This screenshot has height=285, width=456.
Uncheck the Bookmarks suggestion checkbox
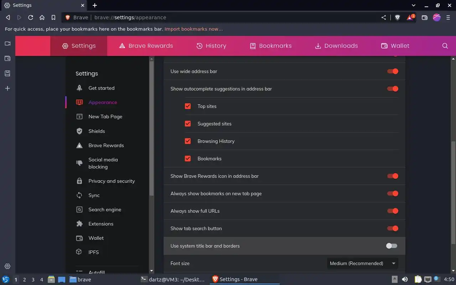click(x=188, y=159)
